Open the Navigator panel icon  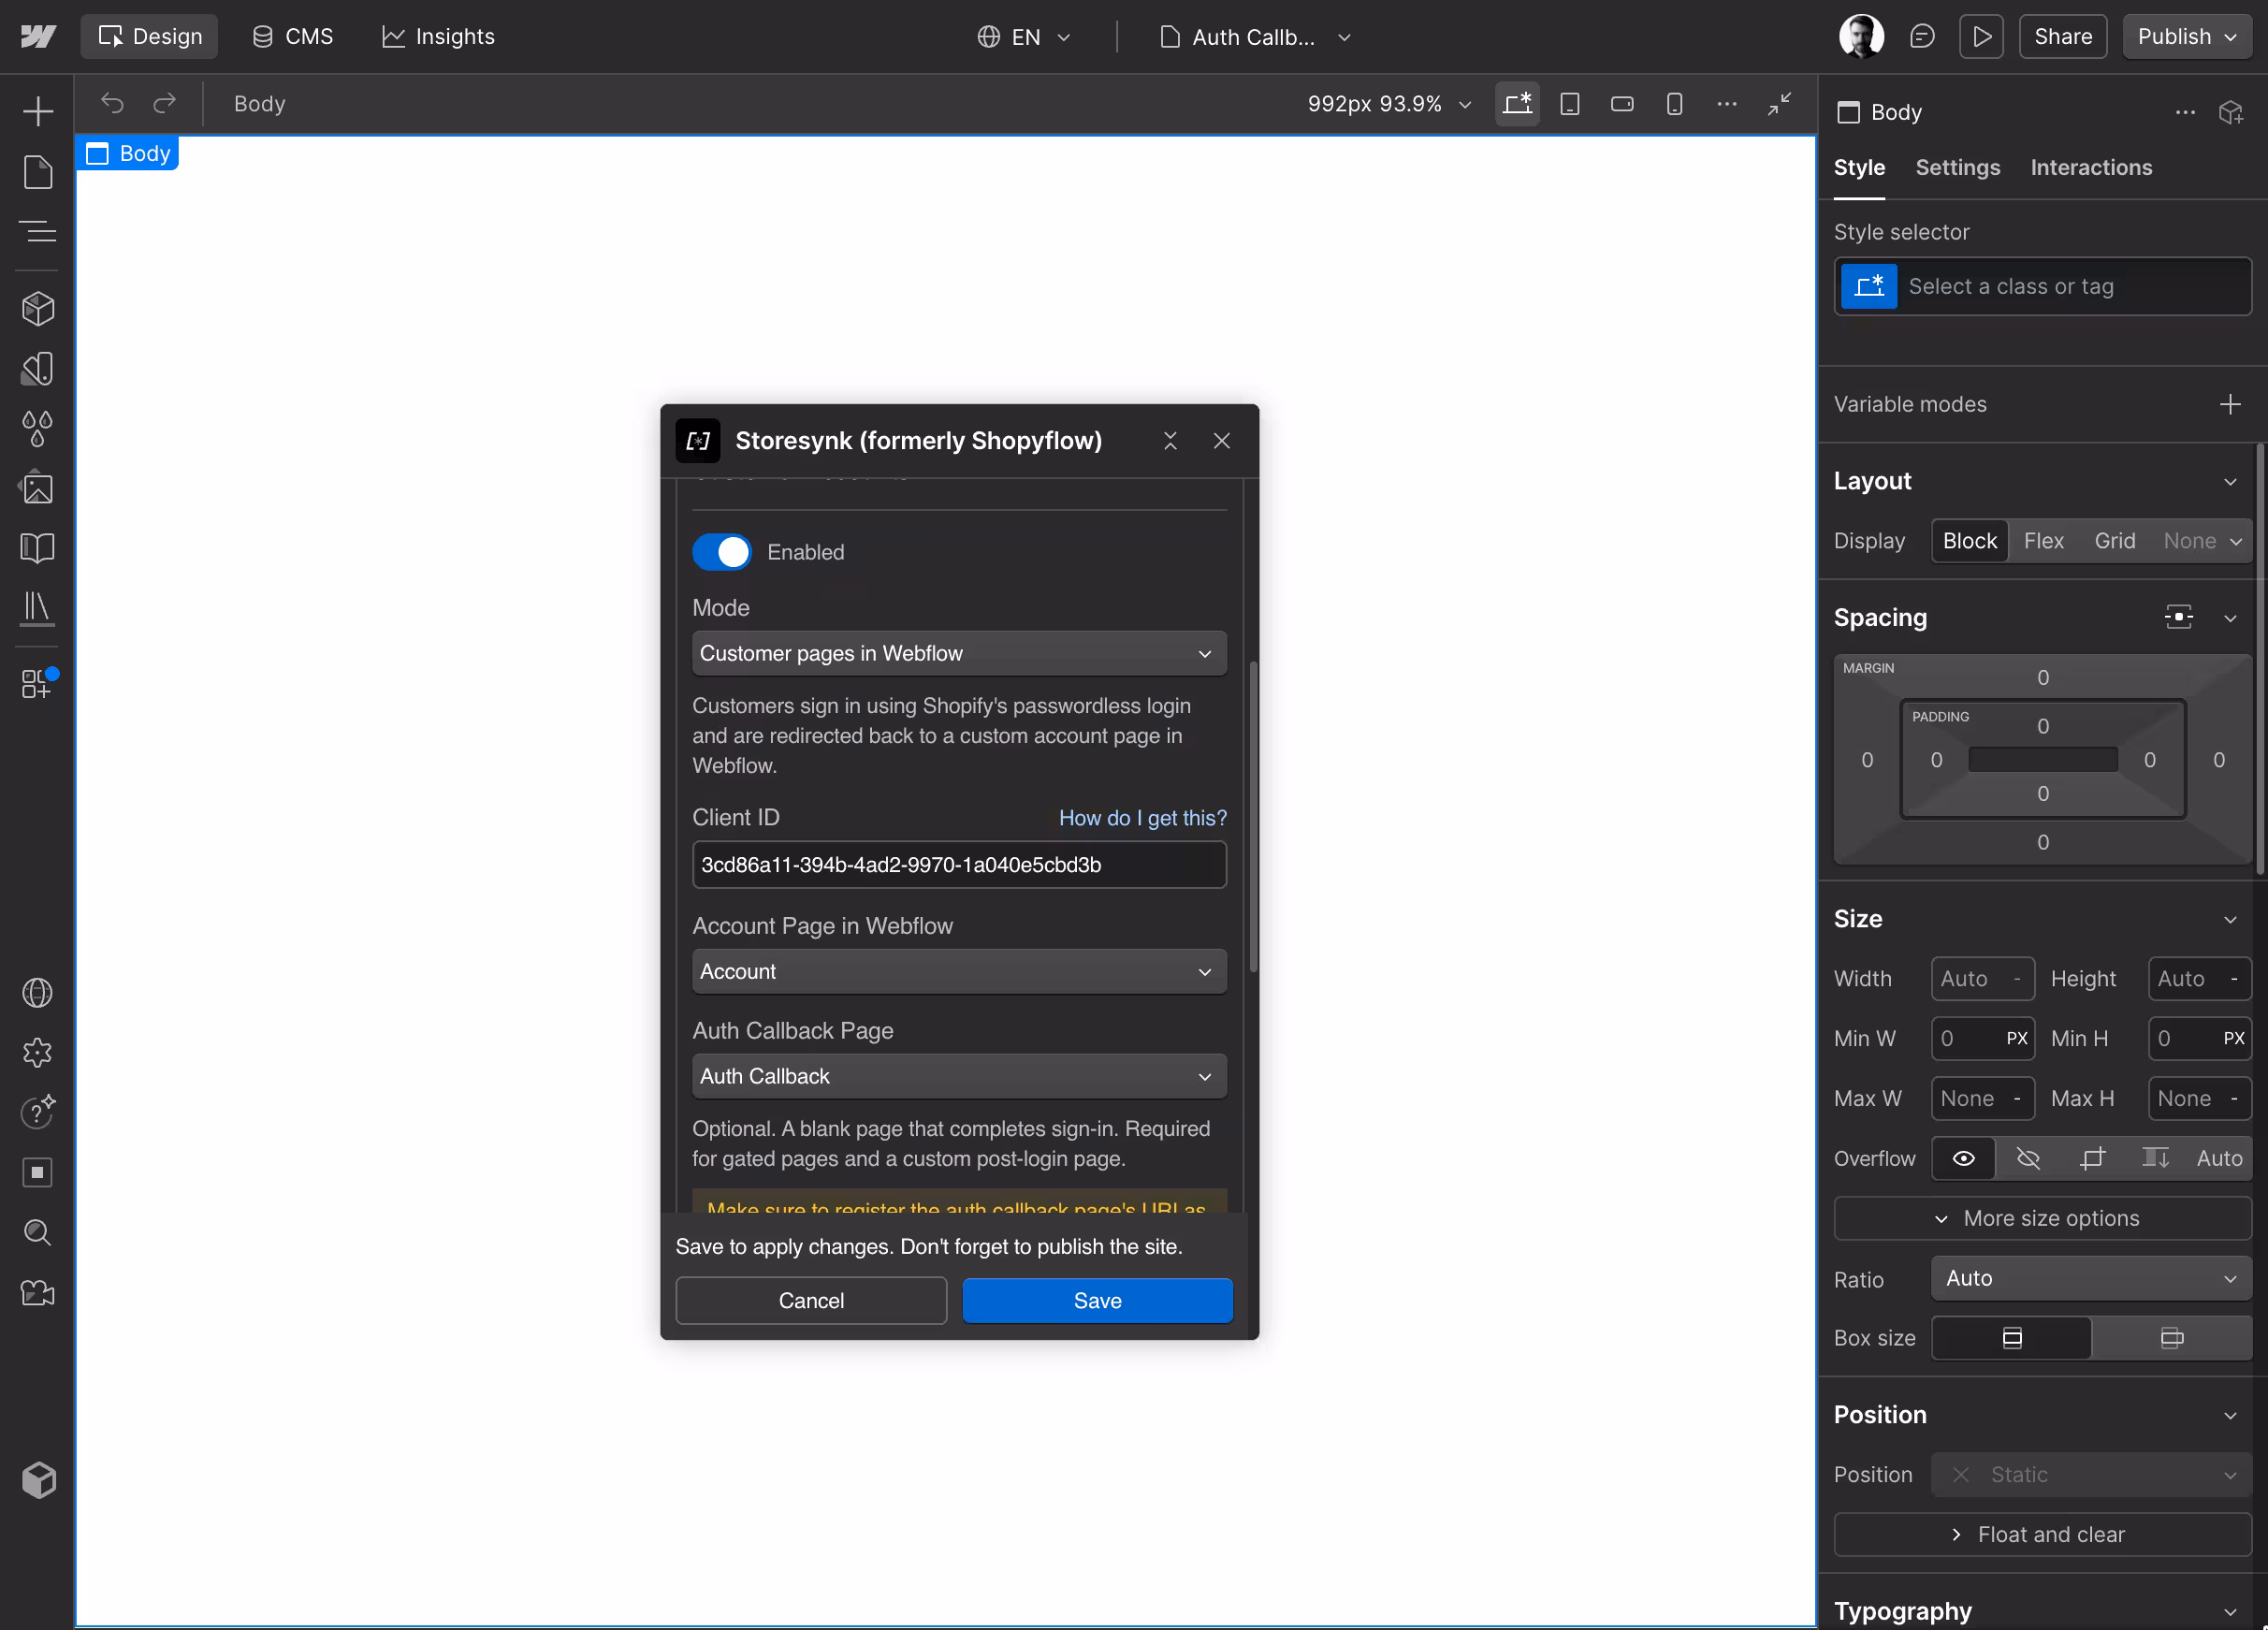coord(38,232)
